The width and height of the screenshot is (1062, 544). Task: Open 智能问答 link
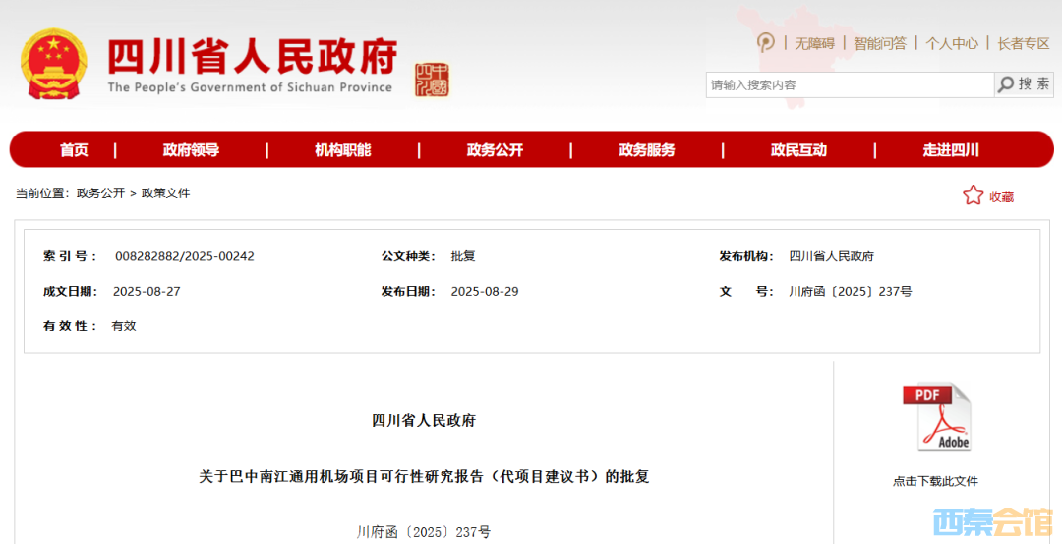tap(880, 44)
